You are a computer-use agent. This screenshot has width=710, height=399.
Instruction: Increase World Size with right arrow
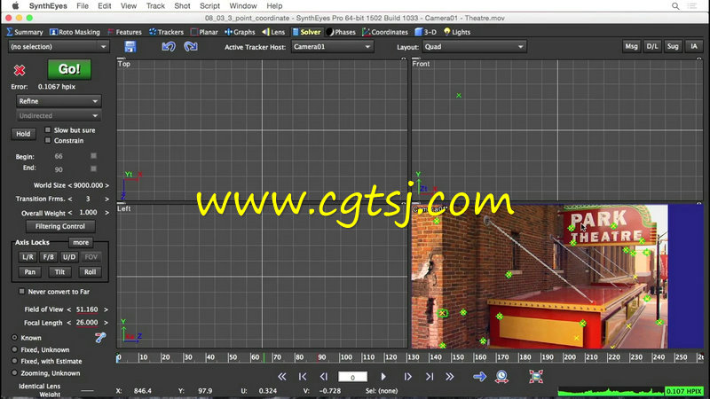point(106,185)
